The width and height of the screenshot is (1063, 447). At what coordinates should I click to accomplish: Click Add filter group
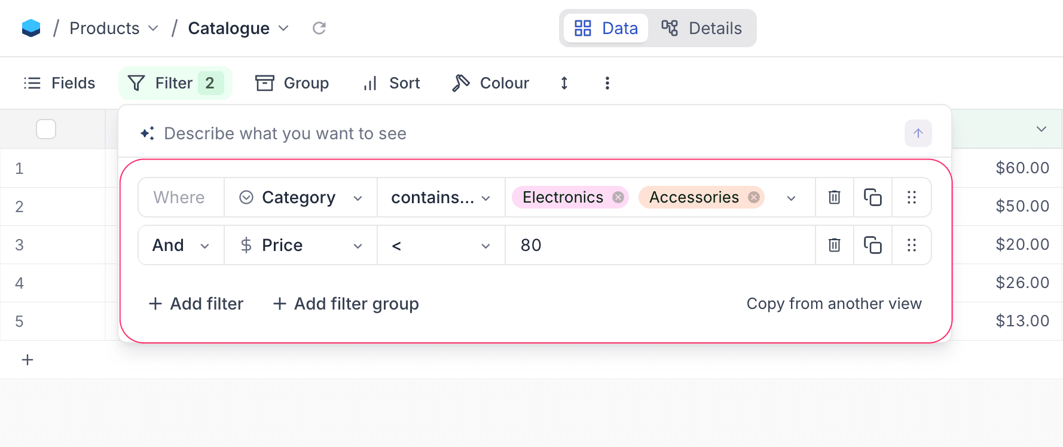click(x=346, y=304)
